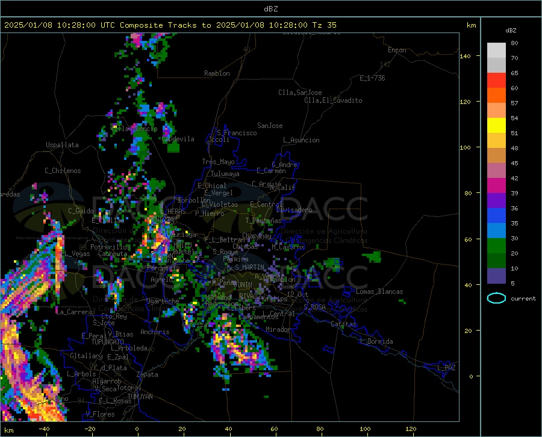Click the 'La_Carrera' place label
Screen dimensions: 542x437
click(74, 312)
